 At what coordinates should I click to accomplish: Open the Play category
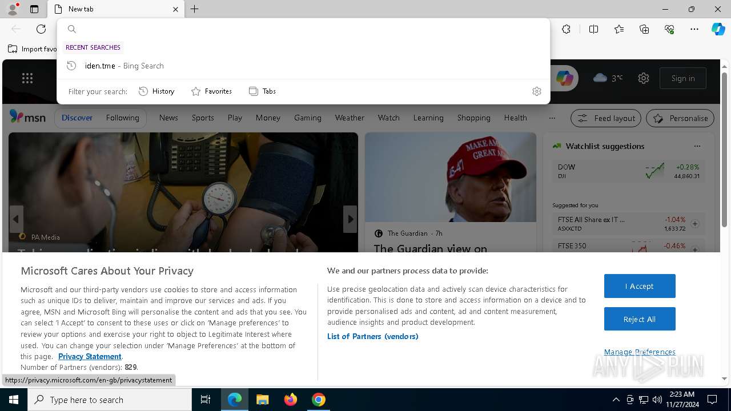coord(235,118)
